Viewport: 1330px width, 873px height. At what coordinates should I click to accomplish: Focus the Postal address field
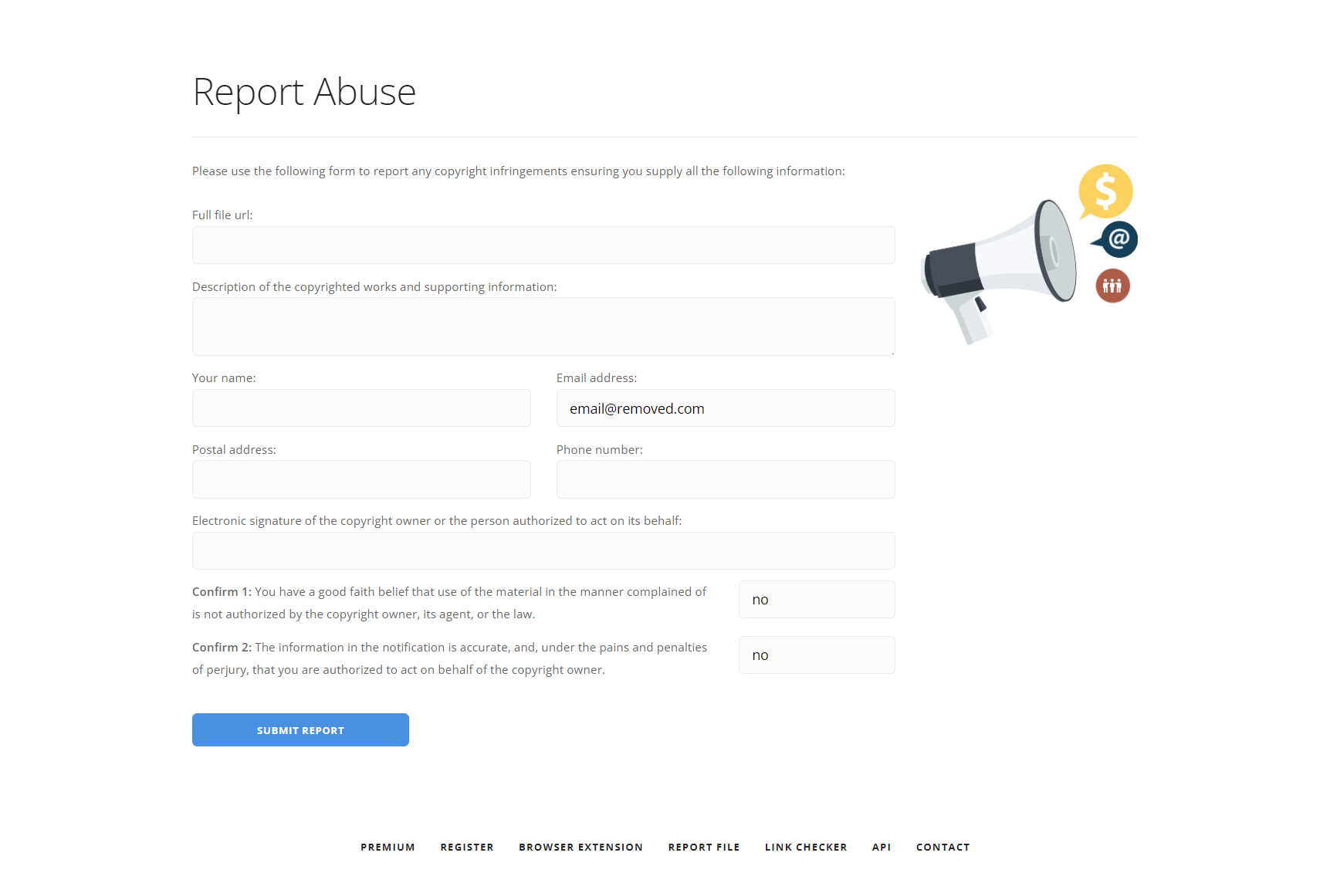pos(361,479)
